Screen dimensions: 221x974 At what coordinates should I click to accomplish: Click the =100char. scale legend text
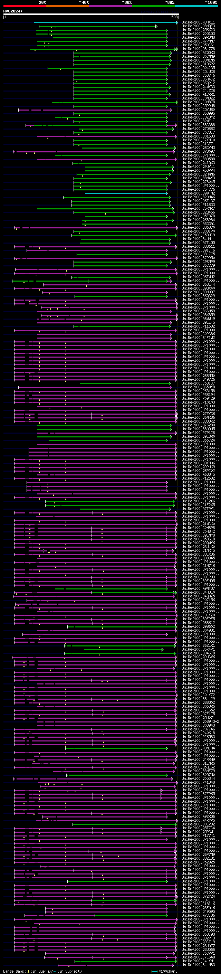(167, 971)
